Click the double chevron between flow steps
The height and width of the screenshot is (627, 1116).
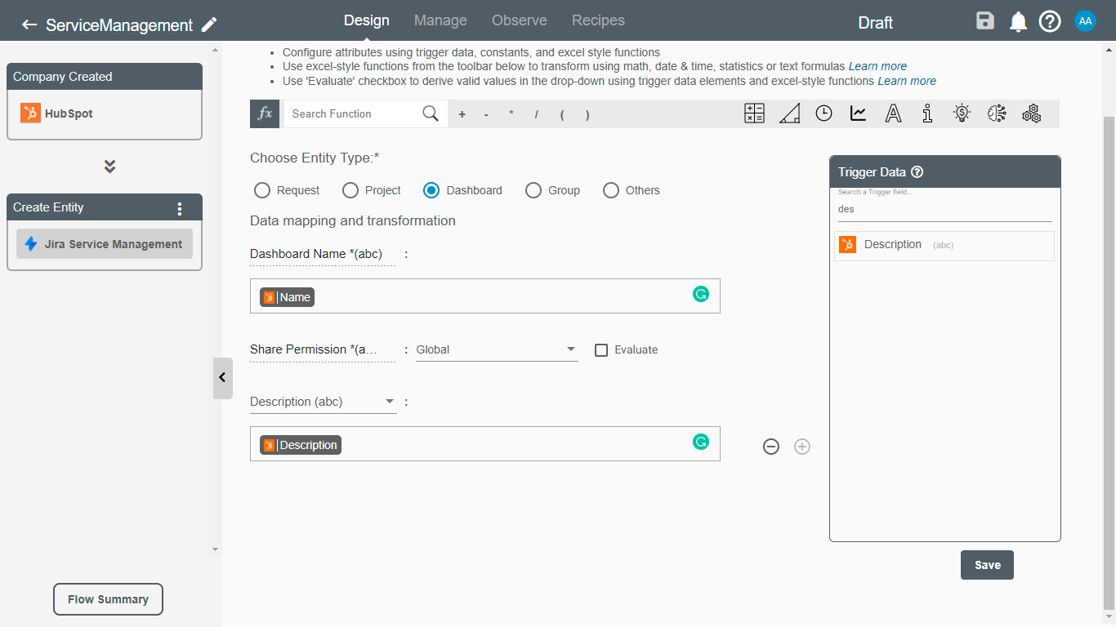tap(109, 167)
